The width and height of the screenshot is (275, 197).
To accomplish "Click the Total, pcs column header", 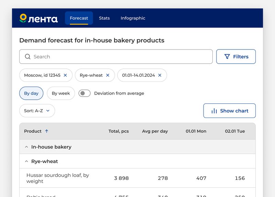I will [119, 131].
